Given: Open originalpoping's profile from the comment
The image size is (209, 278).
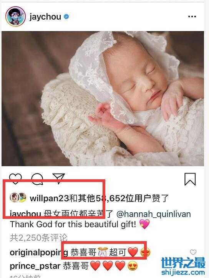Looking at the screenshot, I should pos(39,253).
